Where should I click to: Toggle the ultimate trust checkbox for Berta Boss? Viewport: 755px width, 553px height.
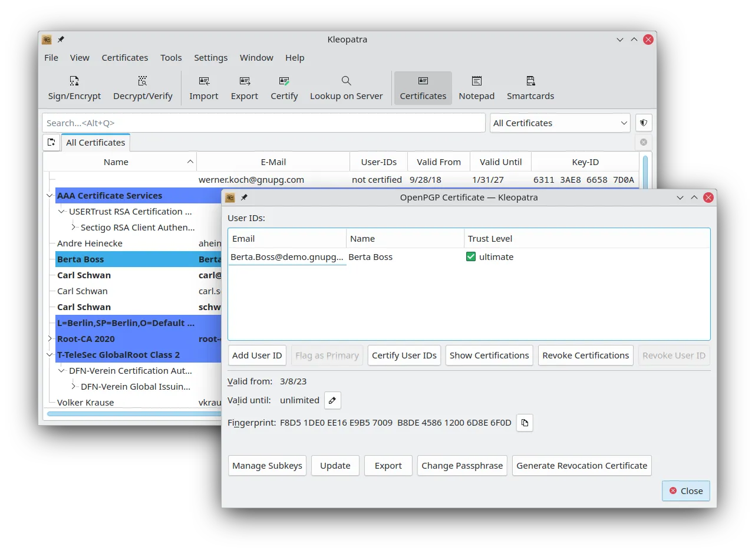click(x=470, y=256)
